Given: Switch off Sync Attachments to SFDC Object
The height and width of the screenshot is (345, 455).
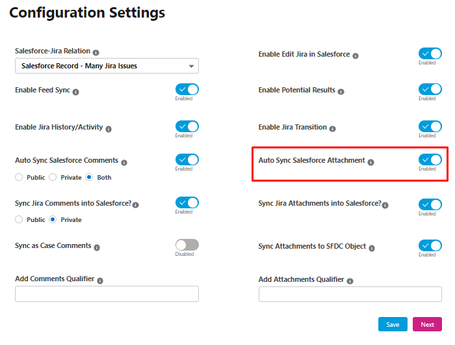Looking at the screenshot, I should 430,245.
